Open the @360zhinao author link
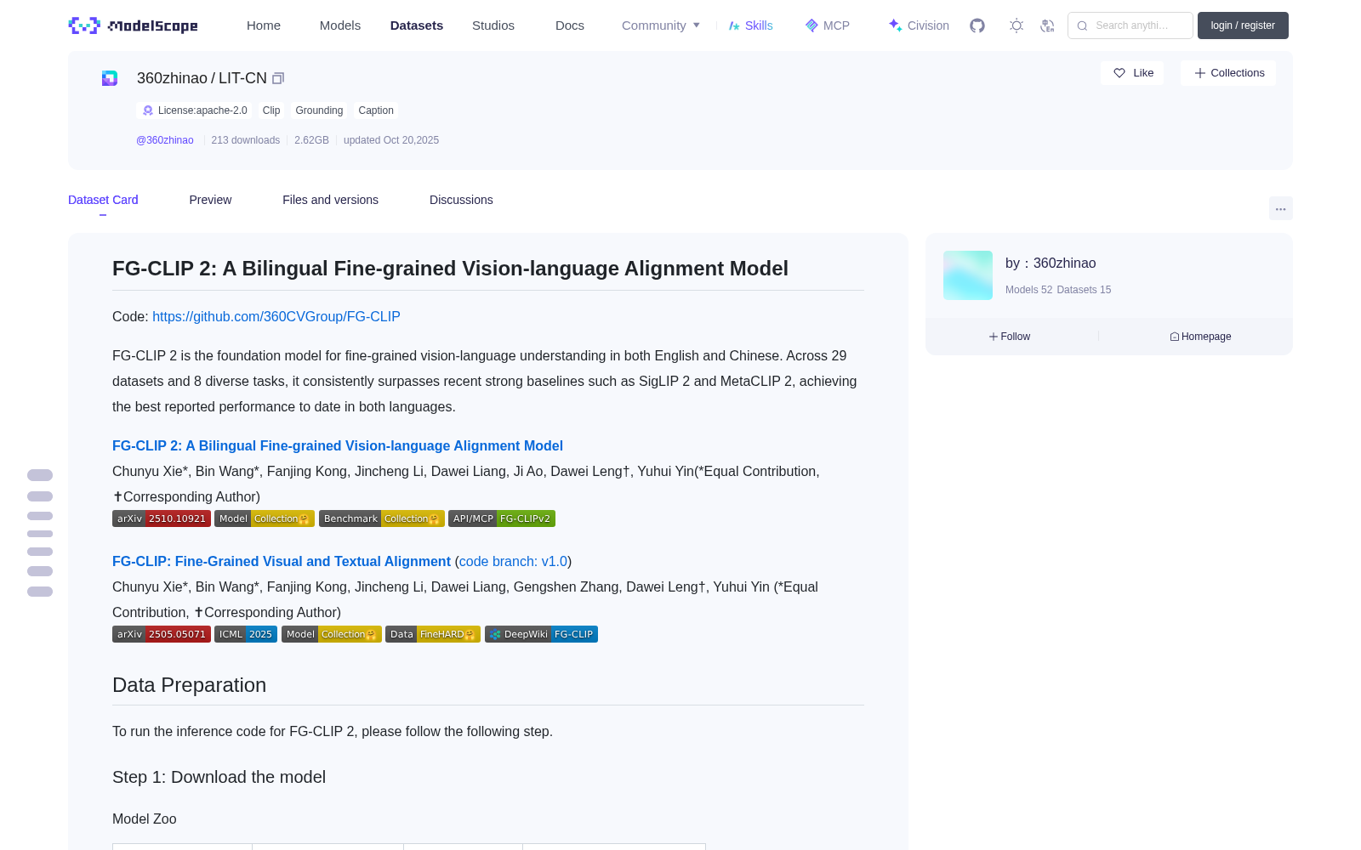The height and width of the screenshot is (850, 1361). (165, 140)
